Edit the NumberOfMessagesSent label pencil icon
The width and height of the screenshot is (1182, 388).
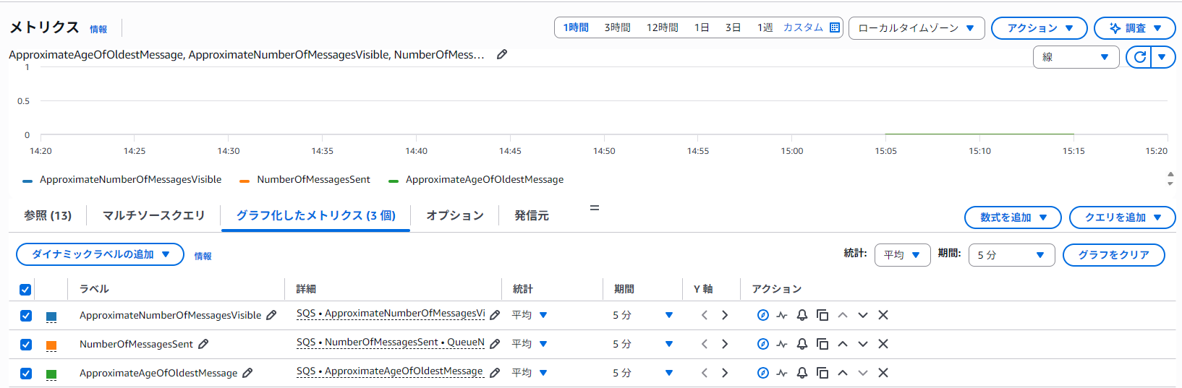tap(203, 344)
